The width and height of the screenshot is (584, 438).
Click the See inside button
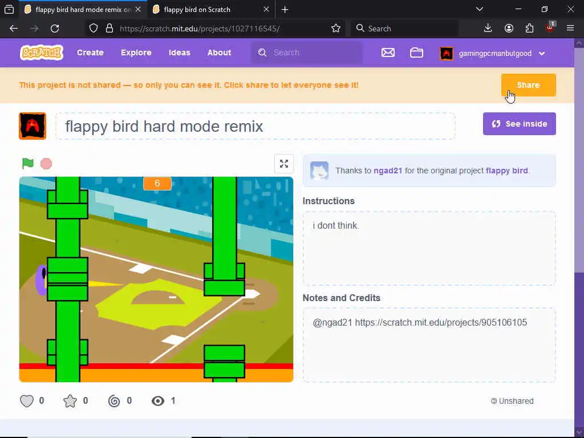tap(519, 124)
